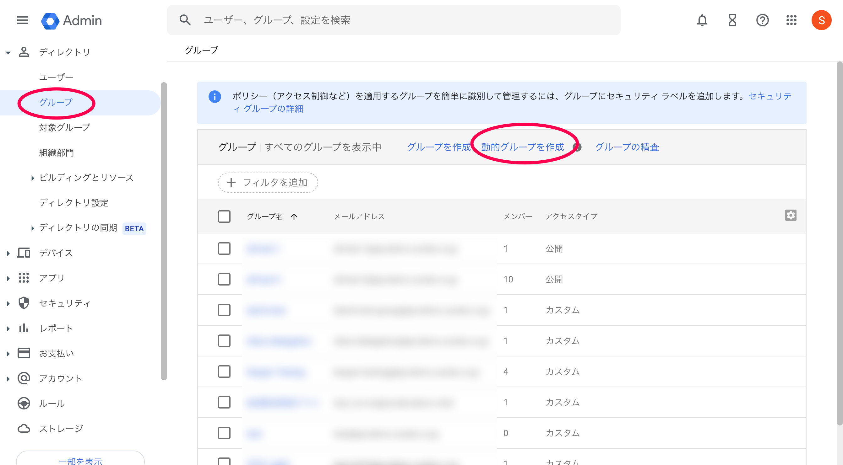Open the help question mark icon
The image size is (843, 465).
(762, 20)
